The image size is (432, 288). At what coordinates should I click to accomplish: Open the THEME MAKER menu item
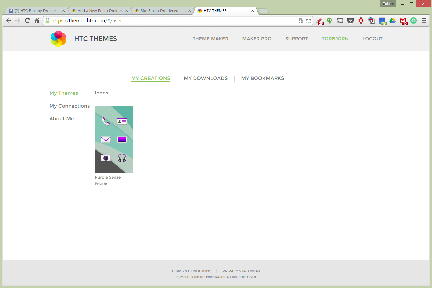pyautogui.click(x=210, y=39)
